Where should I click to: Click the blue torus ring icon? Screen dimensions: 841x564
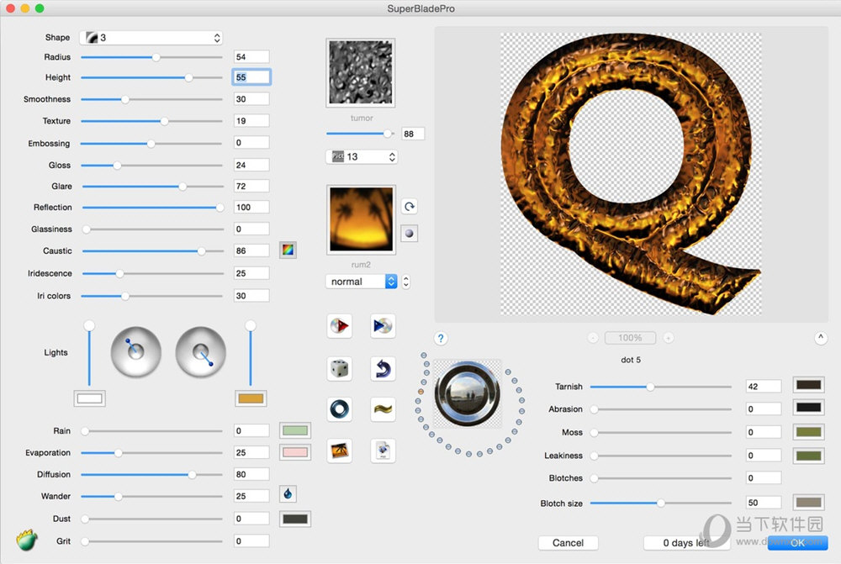coord(340,409)
